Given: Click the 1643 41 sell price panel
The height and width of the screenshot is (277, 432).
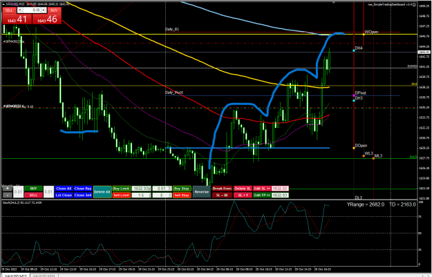Looking at the screenshot, I should click(x=17, y=19).
